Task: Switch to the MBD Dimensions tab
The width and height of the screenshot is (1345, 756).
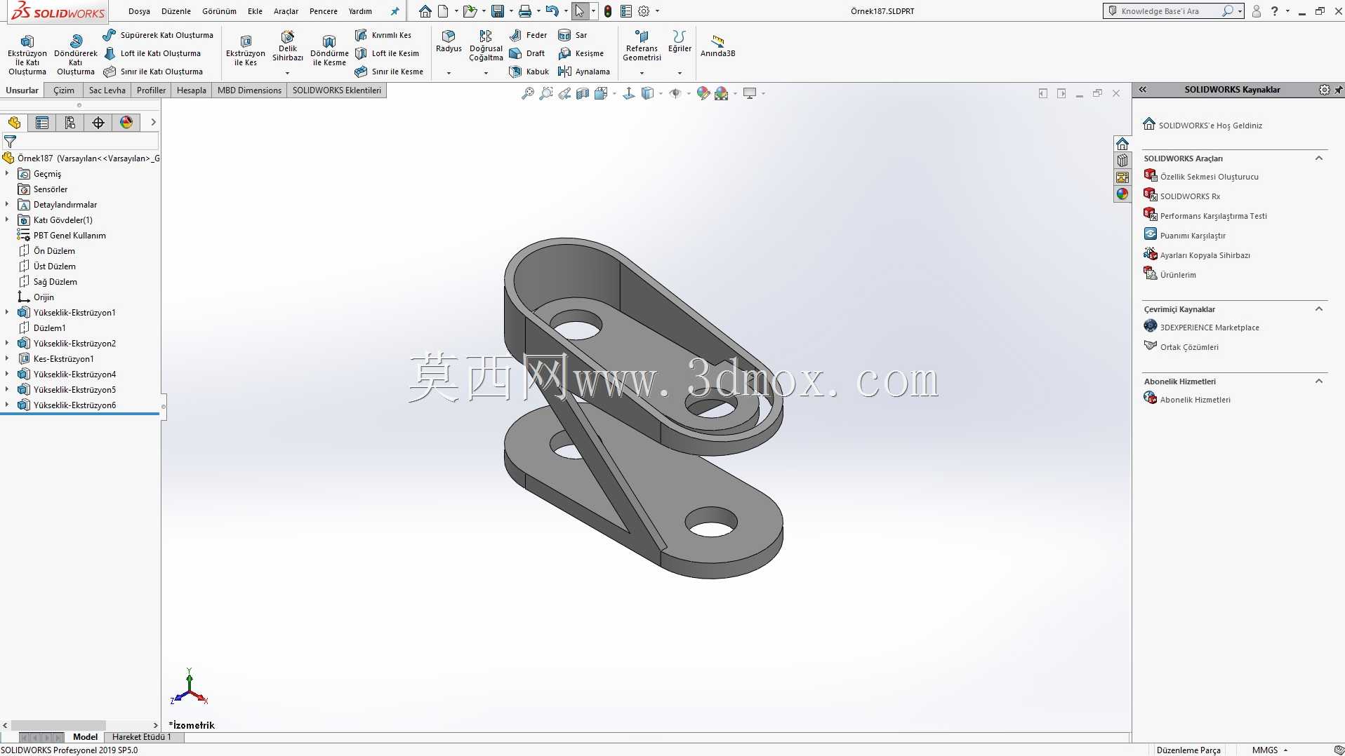Action: click(249, 90)
